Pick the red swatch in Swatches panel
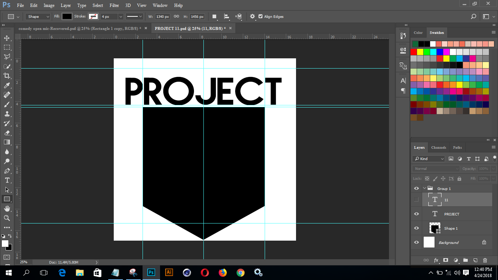Image resolution: width=498 pixels, height=280 pixels. [413, 52]
